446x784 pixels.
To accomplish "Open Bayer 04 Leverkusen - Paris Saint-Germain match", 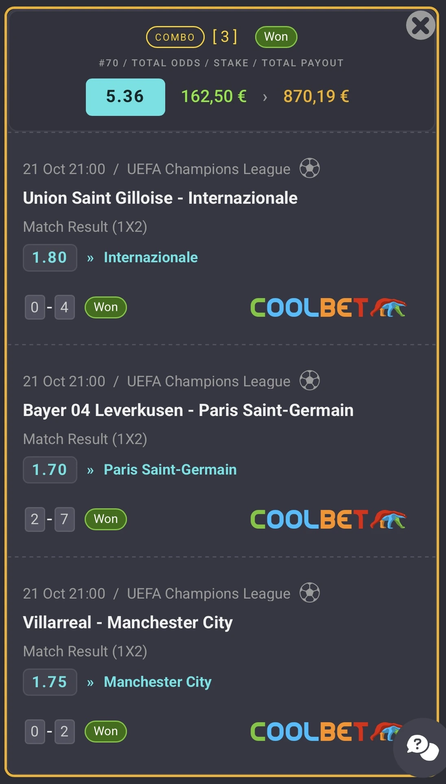I will (x=188, y=410).
